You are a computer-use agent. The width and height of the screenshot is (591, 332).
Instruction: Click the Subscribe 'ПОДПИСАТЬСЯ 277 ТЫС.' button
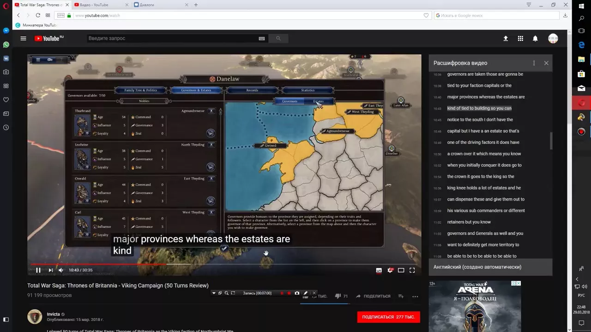(388, 317)
